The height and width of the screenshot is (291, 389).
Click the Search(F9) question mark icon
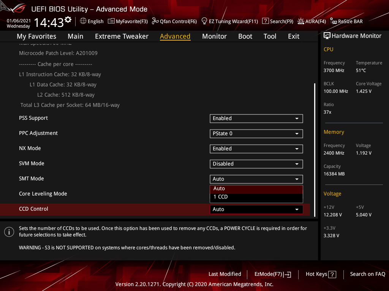click(265, 21)
